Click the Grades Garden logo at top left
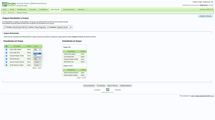This screenshot has height=120, width=215. pyautogui.click(x=9, y=4)
